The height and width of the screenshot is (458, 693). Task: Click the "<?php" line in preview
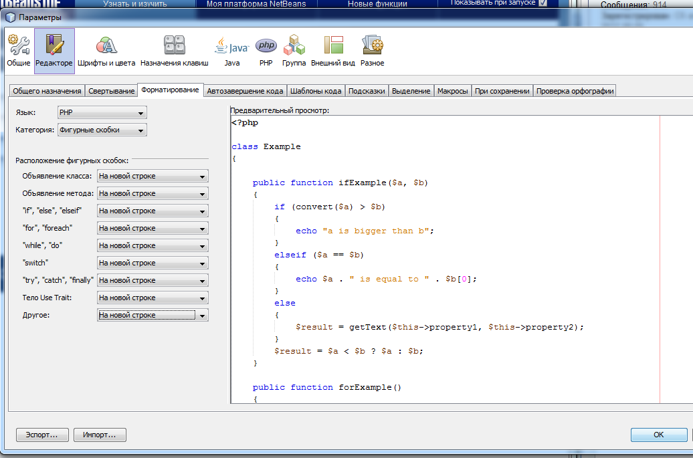coord(245,122)
